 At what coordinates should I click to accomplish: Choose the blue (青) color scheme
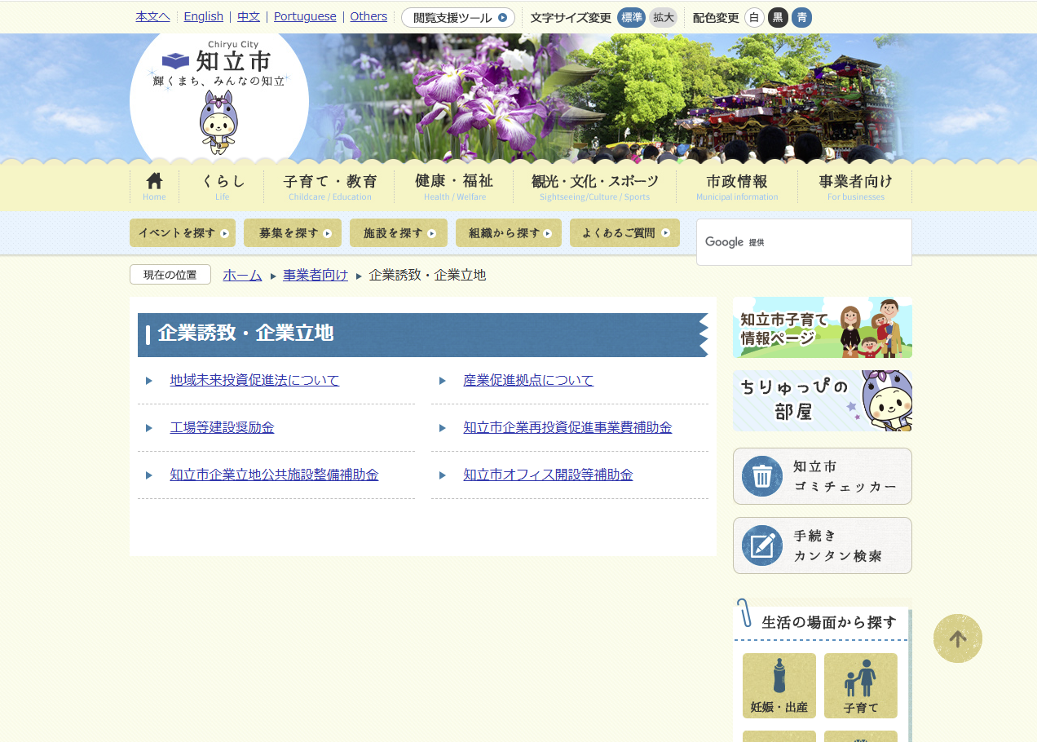[801, 18]
